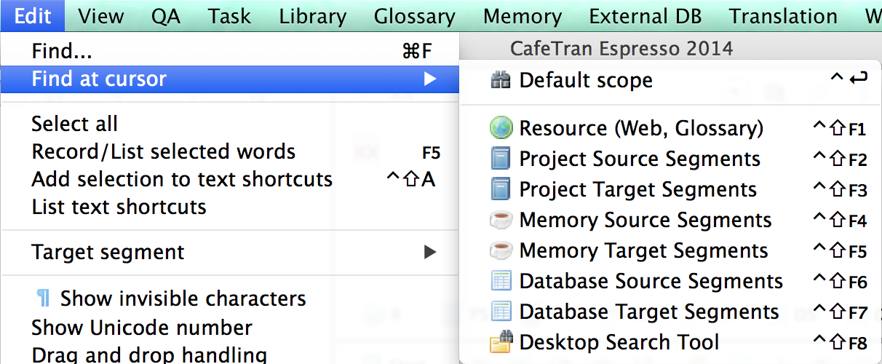The width and height of the screenshot is (882, 364).
Task: Choose Find... from Edit menu
Action: (x=62, y=51)
